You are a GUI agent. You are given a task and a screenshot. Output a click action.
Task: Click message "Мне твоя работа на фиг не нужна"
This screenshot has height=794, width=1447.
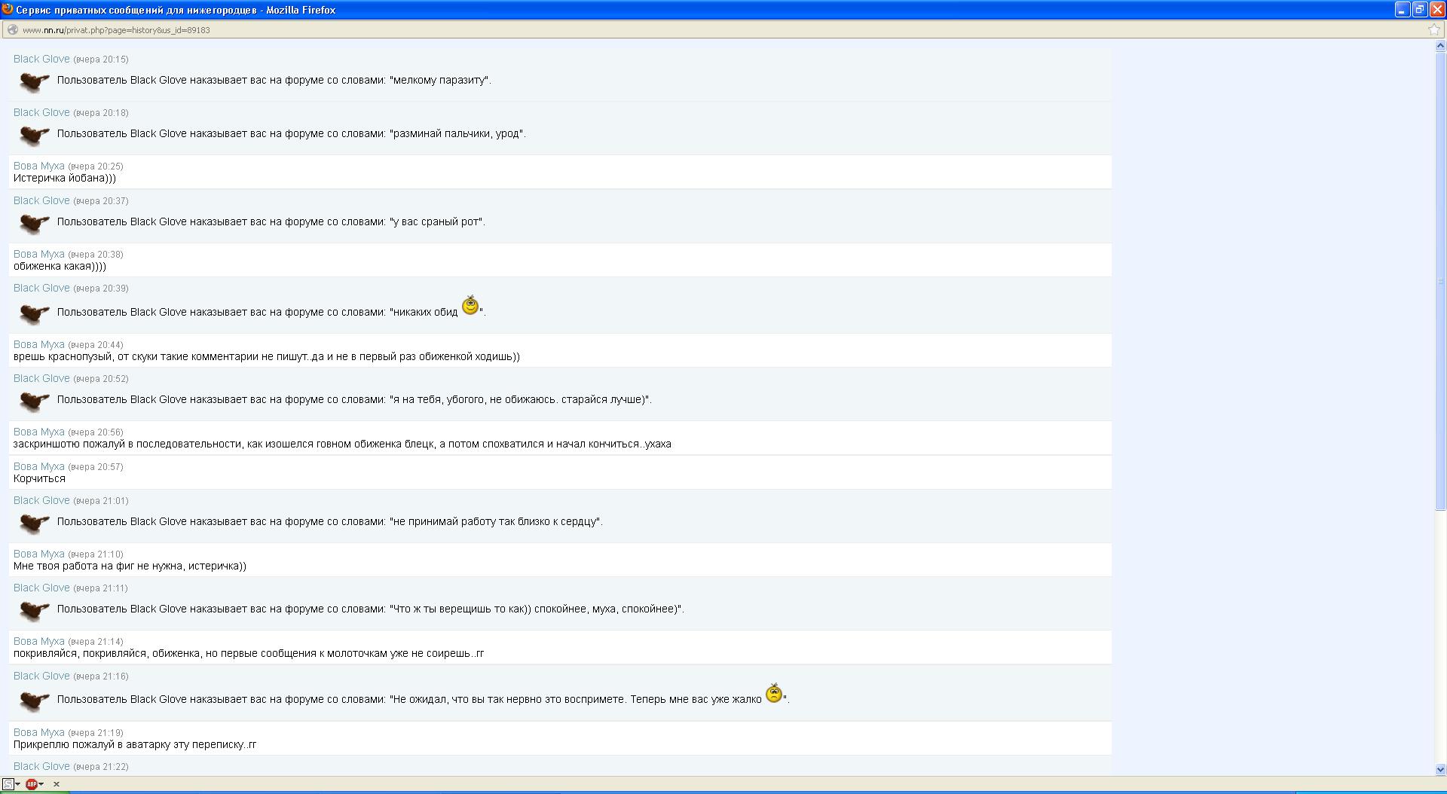(x=130, y=566)
